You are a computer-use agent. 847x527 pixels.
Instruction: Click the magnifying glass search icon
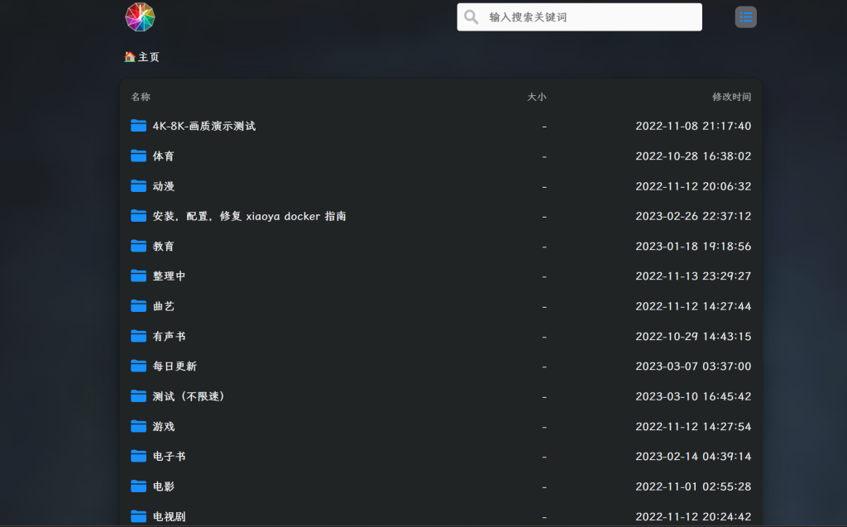tap(471, 17)
